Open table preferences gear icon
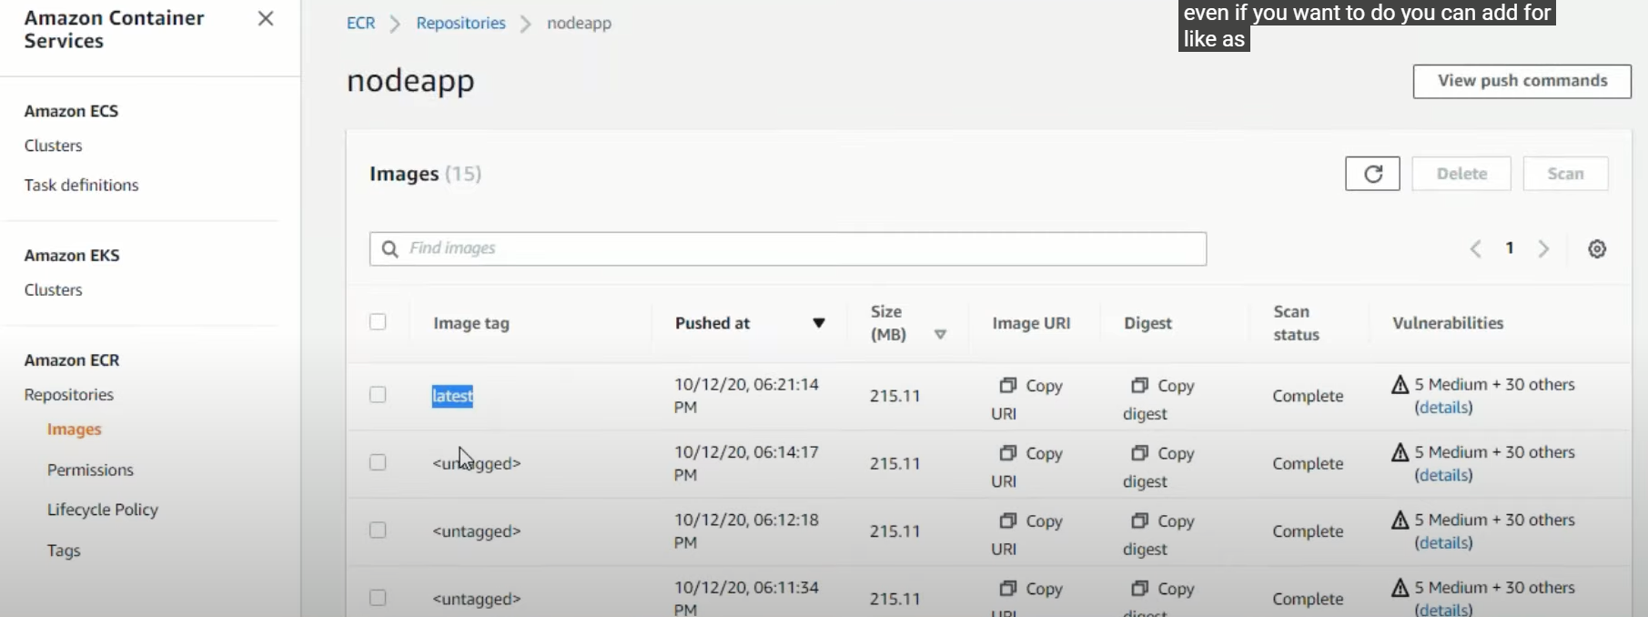The image size is (1648, 617). [1597, 248]
